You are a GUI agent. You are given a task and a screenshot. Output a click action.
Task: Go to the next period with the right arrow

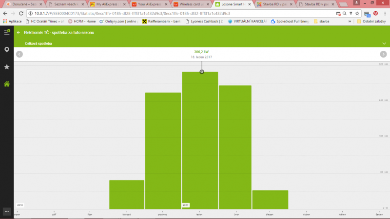(x=383, y=54)
